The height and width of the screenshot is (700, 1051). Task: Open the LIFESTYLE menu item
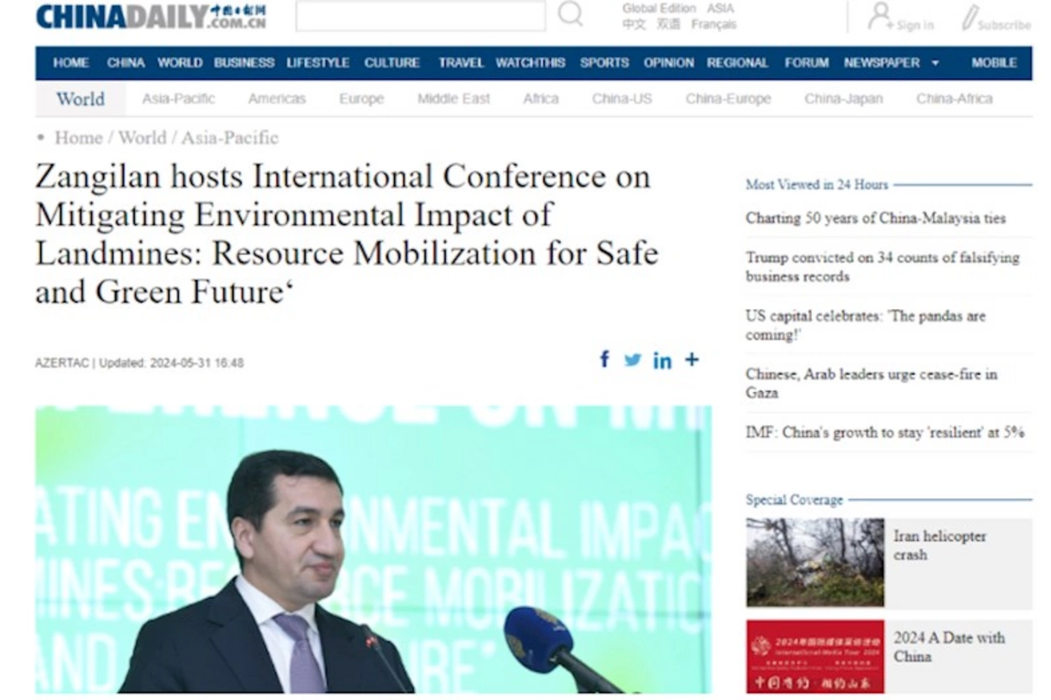(318, 63)
